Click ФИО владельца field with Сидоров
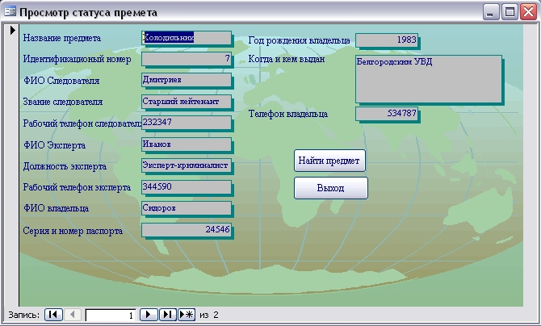 187,208
